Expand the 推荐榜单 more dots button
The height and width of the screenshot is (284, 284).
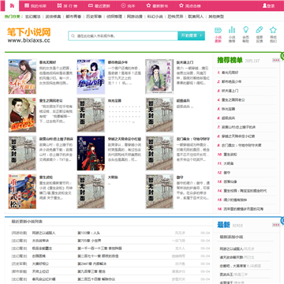[276, 60]
